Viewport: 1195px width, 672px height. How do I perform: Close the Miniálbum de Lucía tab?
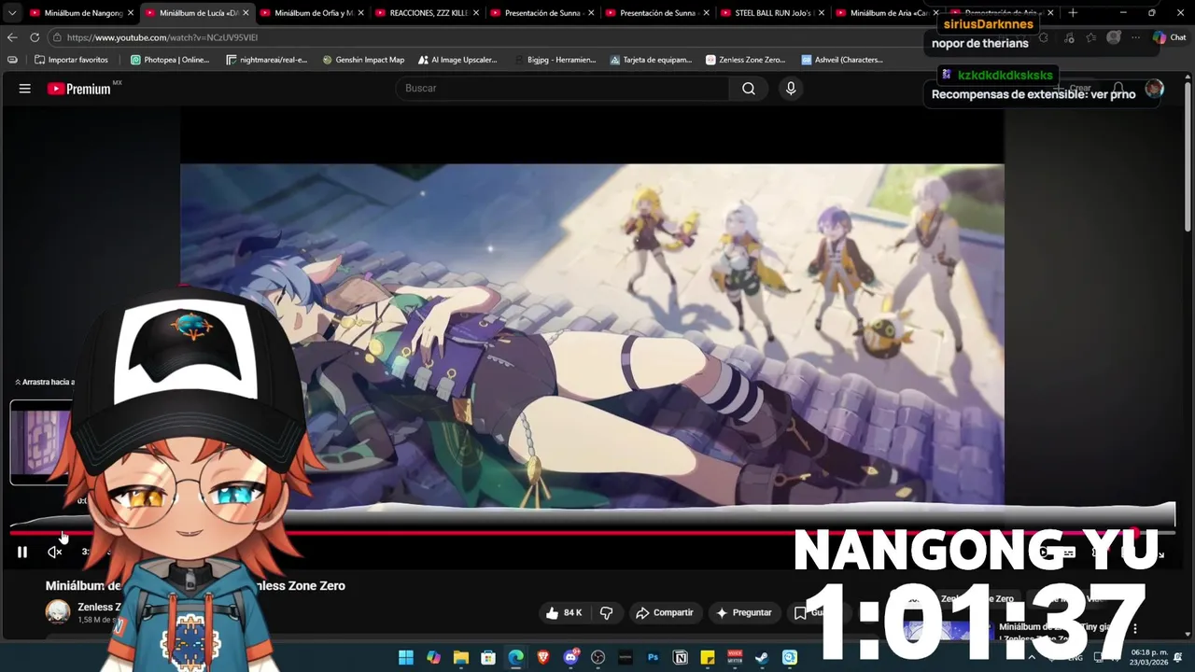click(246, 13)
